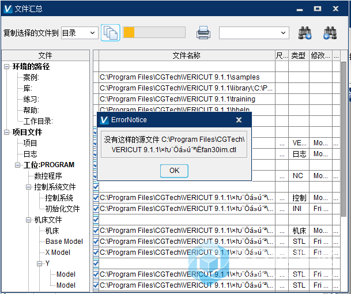Click the 控制 type cell
Image resolution: width=351 pixels, height=294 pixels.
coord(299,198)
